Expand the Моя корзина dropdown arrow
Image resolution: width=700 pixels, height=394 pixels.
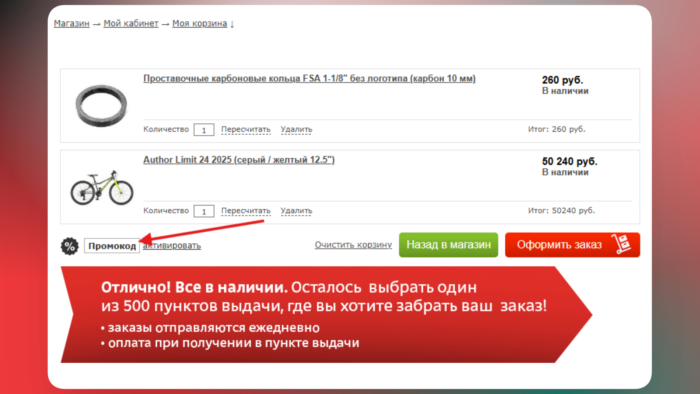pos(232,24)
